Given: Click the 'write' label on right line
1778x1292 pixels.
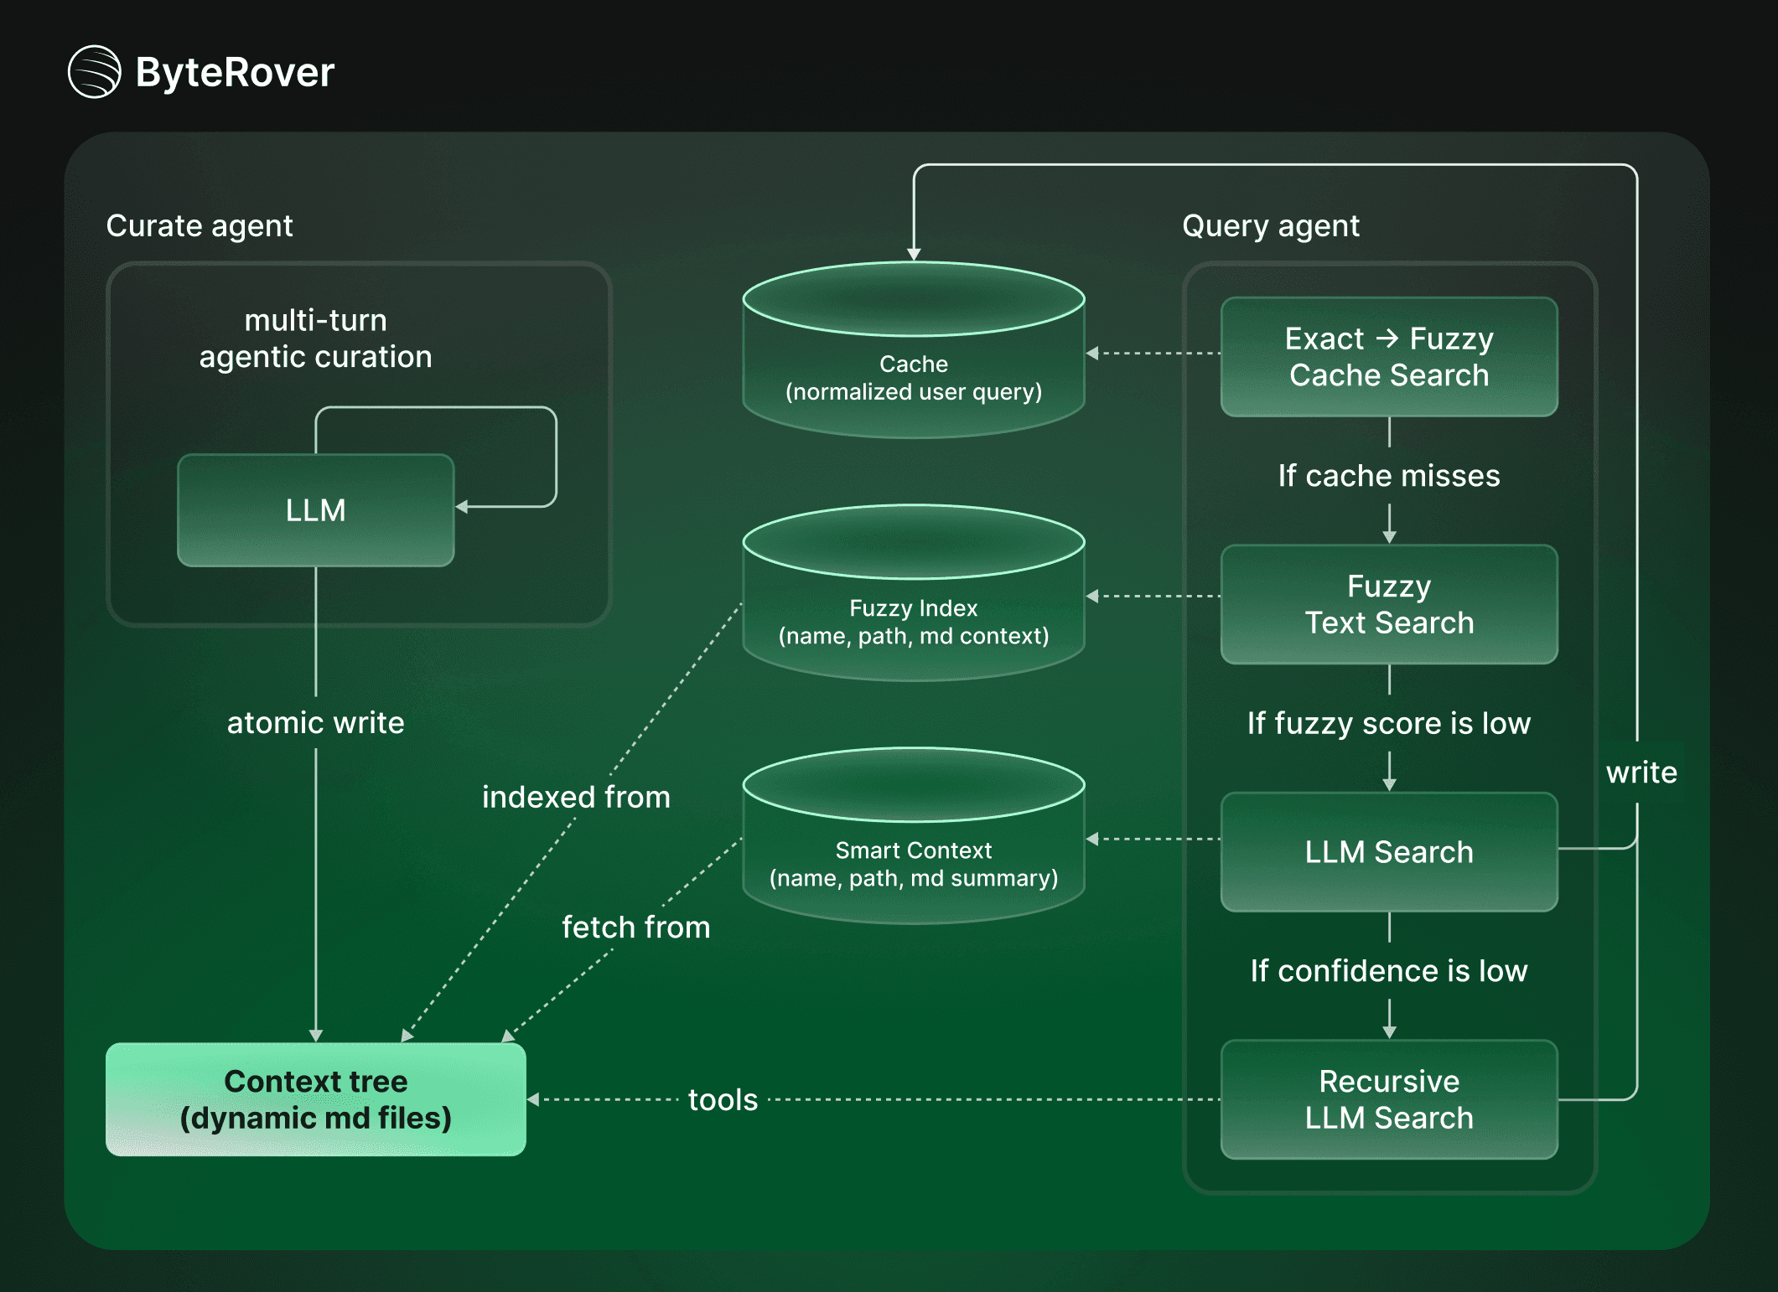Looking at the screenshot, I should point(1641,772).
